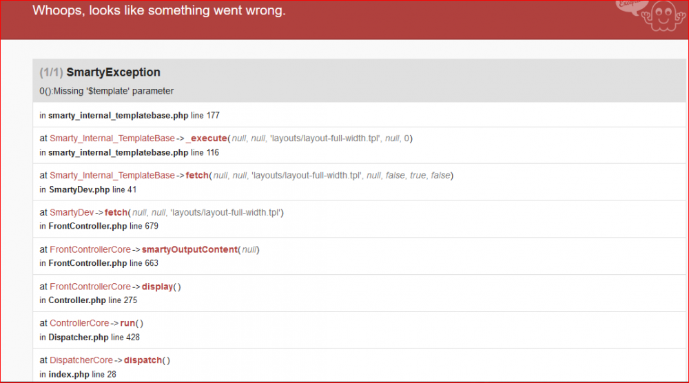Click the smartyOutputContent method name

(189, 249)
